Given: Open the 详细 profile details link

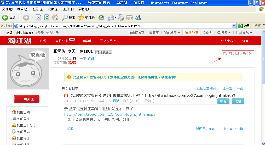Looking at the screenshot, I should pyautogui.click(x=91, y=59).
